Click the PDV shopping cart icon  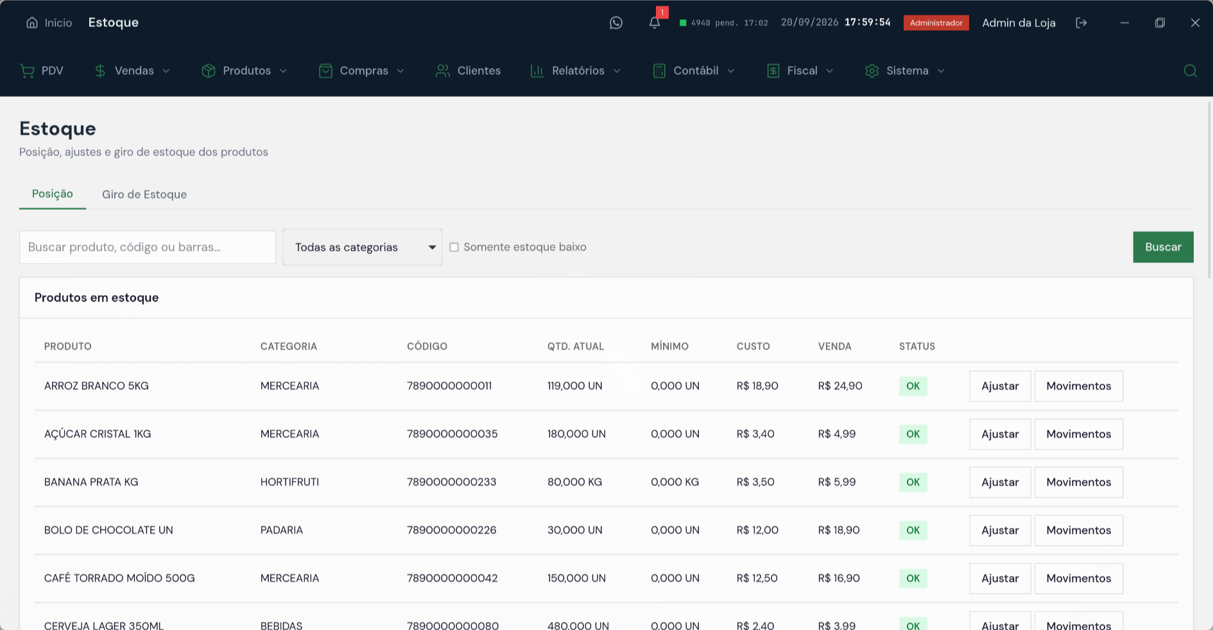point(27,71)
